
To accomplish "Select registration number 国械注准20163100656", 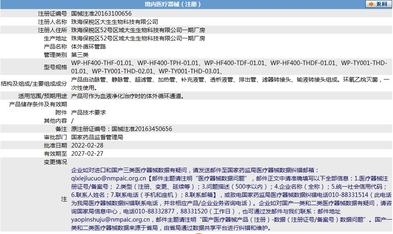I will [x=101, y=14].
